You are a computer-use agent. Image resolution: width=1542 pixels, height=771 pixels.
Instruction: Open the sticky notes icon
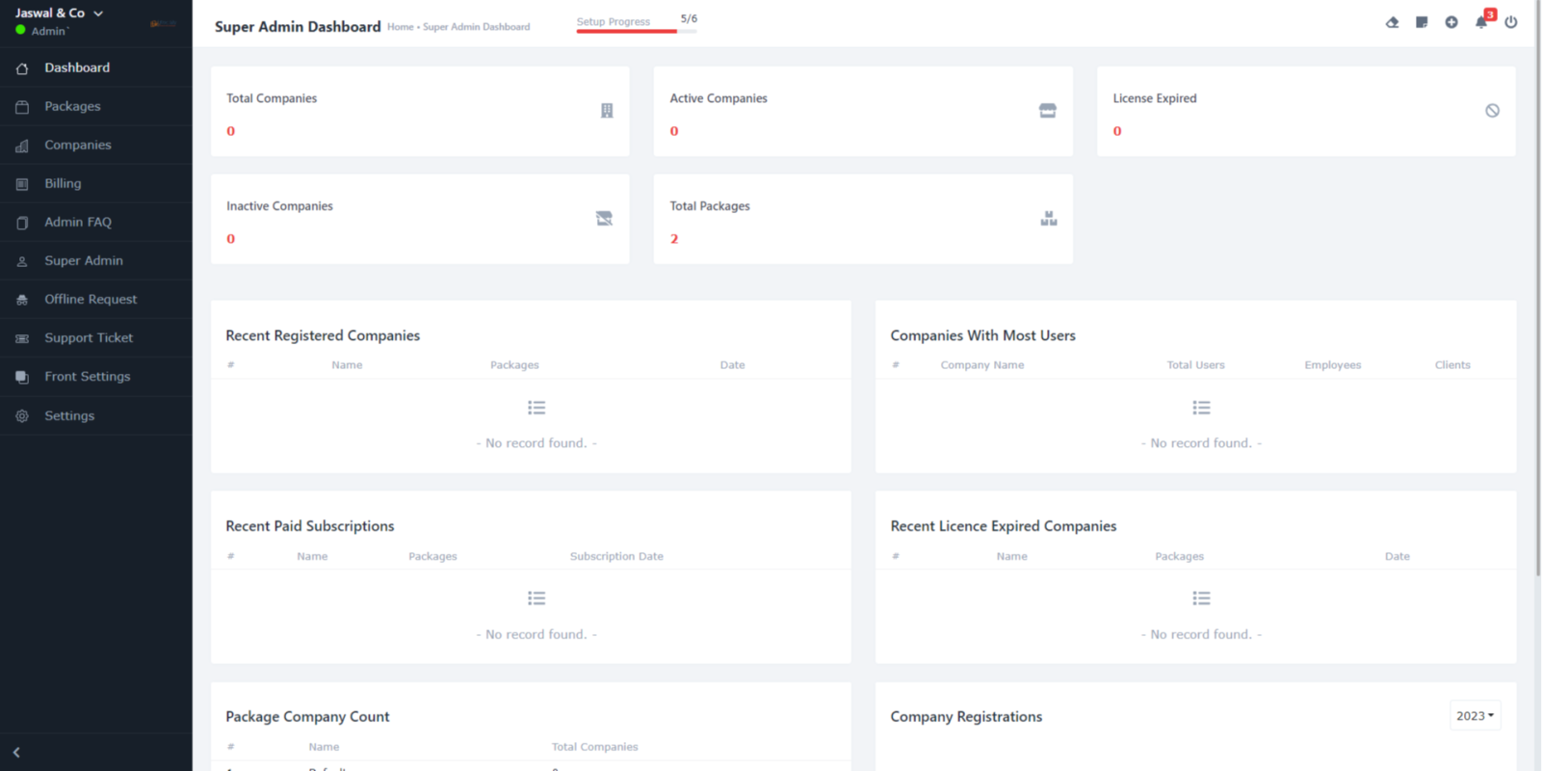(1422, 22)
